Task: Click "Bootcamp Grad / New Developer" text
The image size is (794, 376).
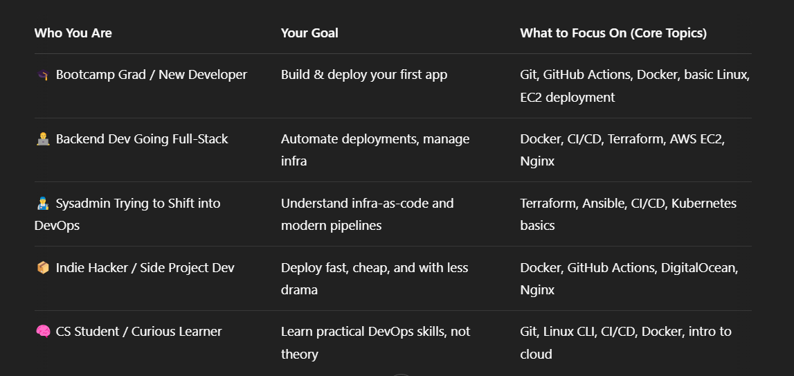Action: click(152, 75)
